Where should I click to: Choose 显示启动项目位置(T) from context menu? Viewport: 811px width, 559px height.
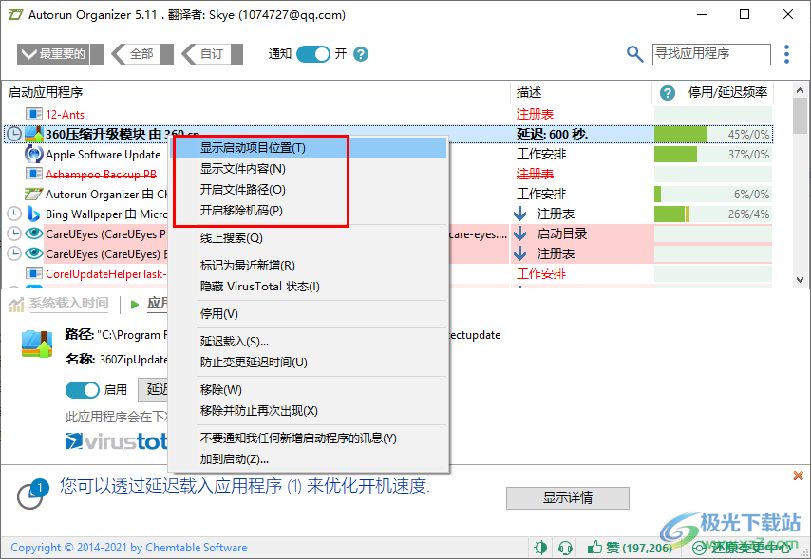pos(309,148)
